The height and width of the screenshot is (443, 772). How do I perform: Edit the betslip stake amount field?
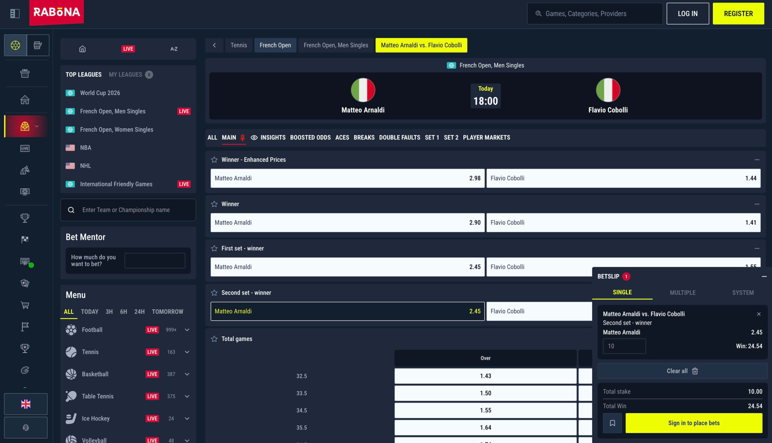(x=624, y=346)
